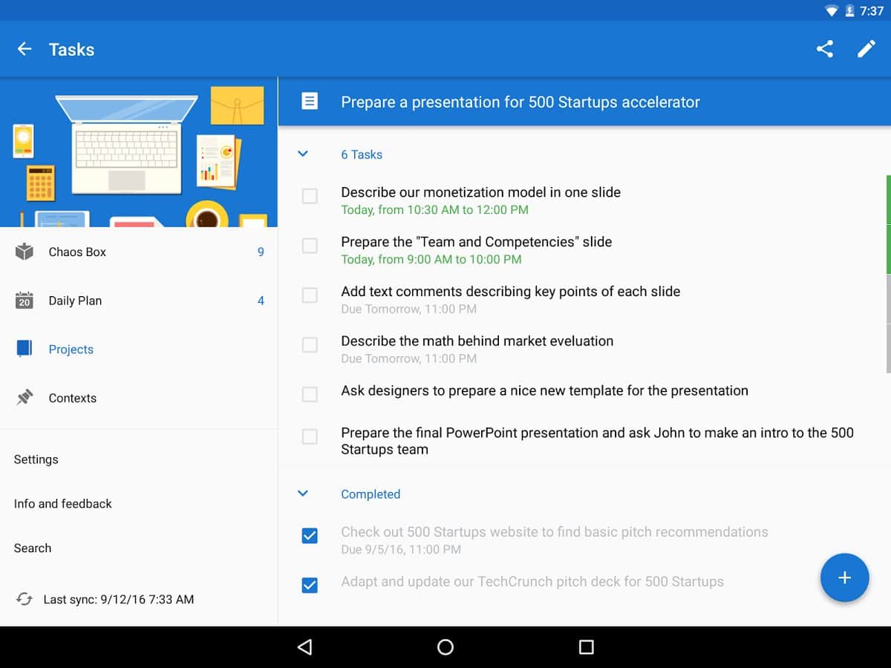The height and width of the screenshot is (668, 891).
Task: Tap Android home navigation button
Action: pos(446,647)
